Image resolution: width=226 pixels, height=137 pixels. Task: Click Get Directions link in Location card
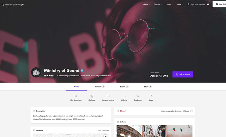[x=104, y=130]
